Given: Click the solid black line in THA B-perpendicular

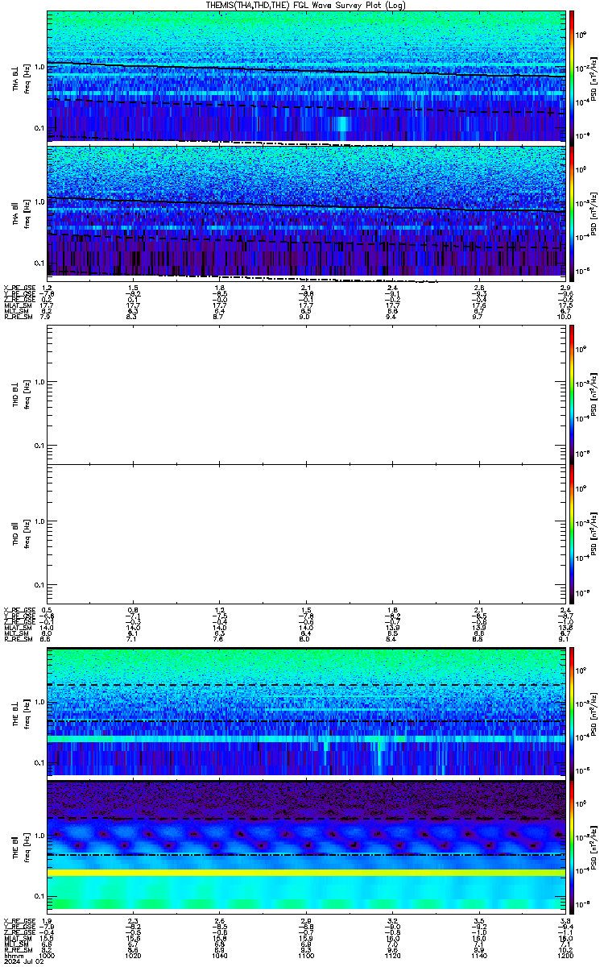Looking at the screenshot, I should point(305,70).
